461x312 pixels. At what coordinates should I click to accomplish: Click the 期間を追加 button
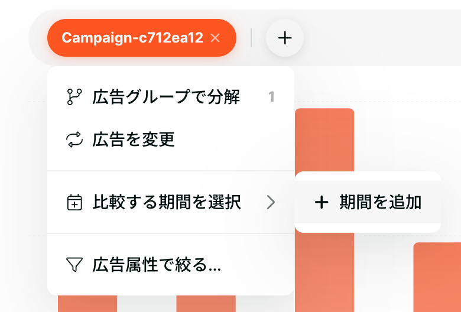pyautogui.click(x=368, y=202)
